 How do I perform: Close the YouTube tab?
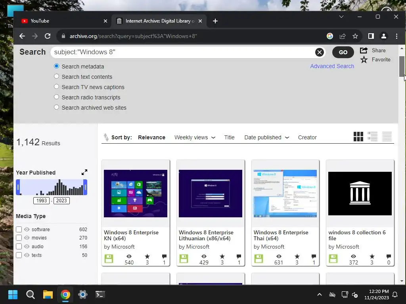(105, 21)
